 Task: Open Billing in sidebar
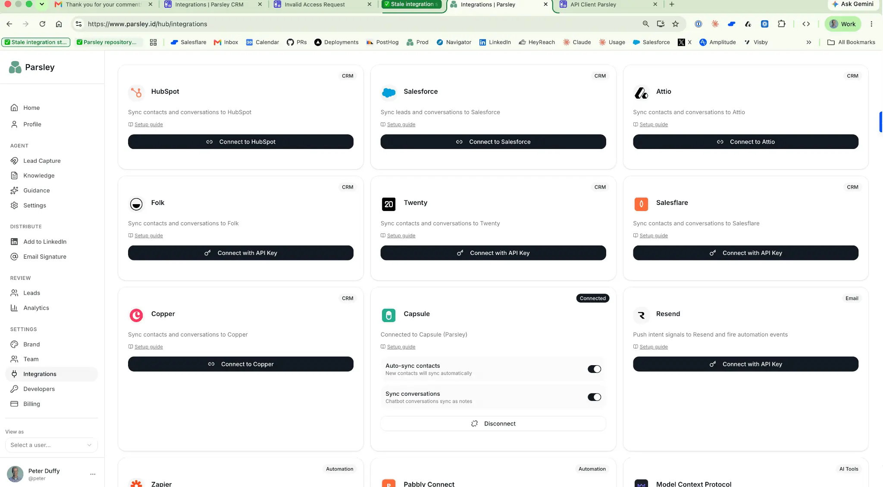(x=51, y=404)
